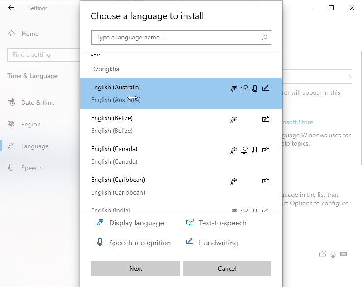
Task: Type a language name search field
Action: click(181, 38)
